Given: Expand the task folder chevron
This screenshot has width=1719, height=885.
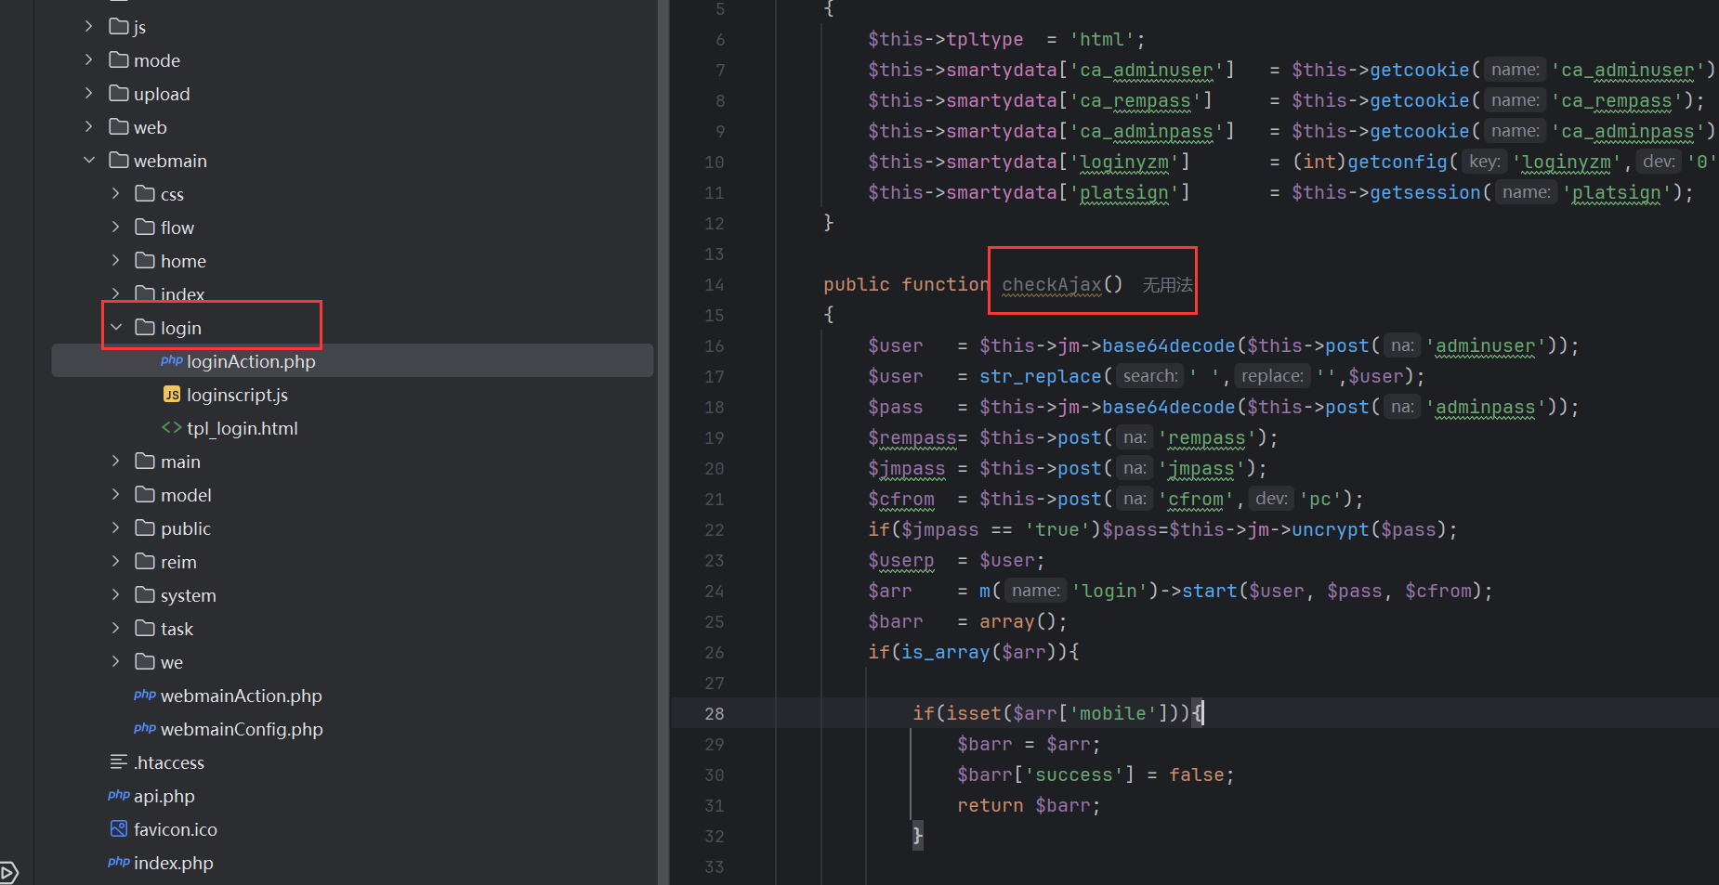Looking at the screenshot, I should (x=116, y=628).
